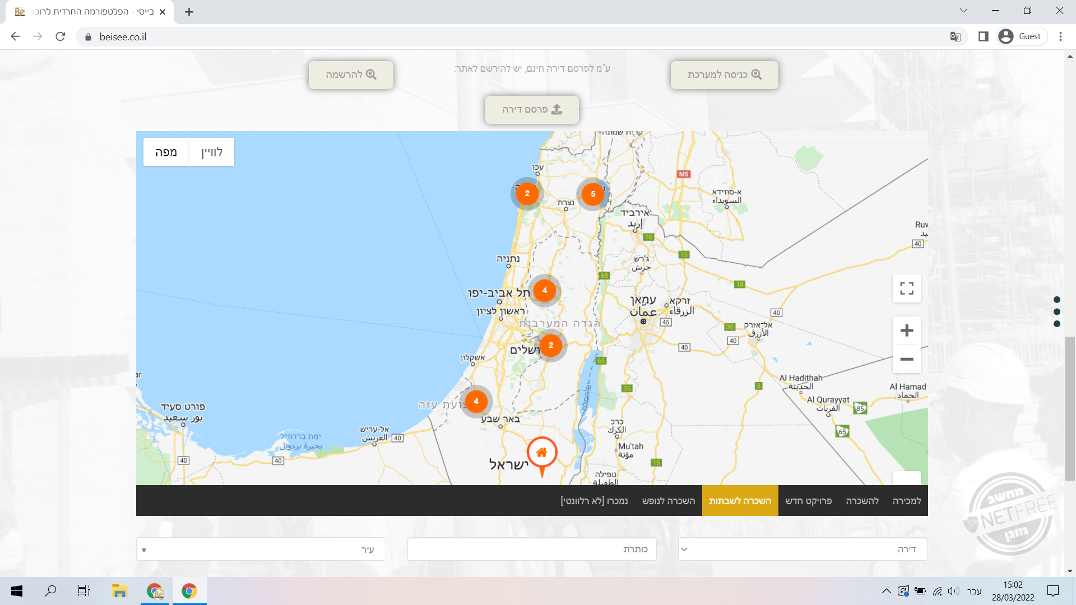
Task: Click the orange home marker on map
Action: click(x=541, y=453)
